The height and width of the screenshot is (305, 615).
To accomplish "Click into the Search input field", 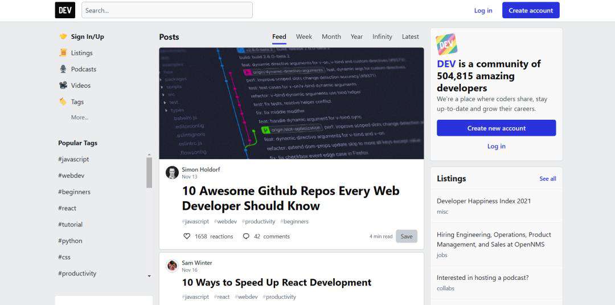I will click(x=167, y=10).
